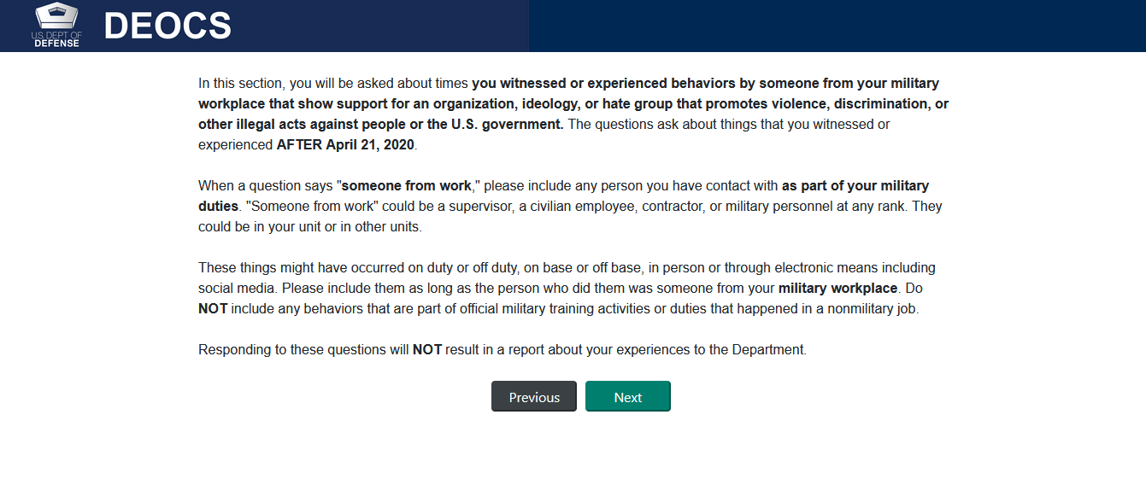Click the bold "AFTER April 21, 2020" text
This screenshot has width=1146, height=479.
pos(345,144)
